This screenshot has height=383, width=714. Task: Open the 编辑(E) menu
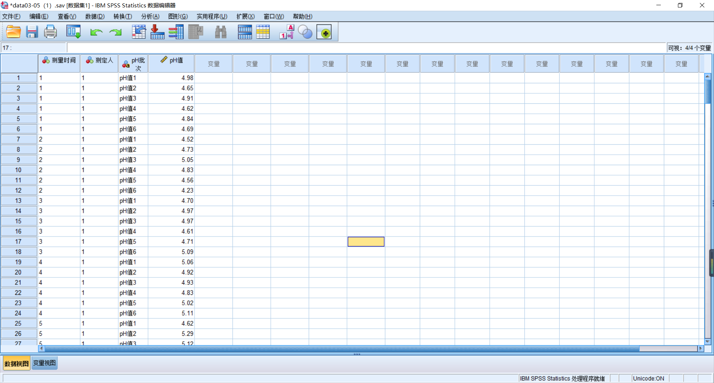click(39, 16)
